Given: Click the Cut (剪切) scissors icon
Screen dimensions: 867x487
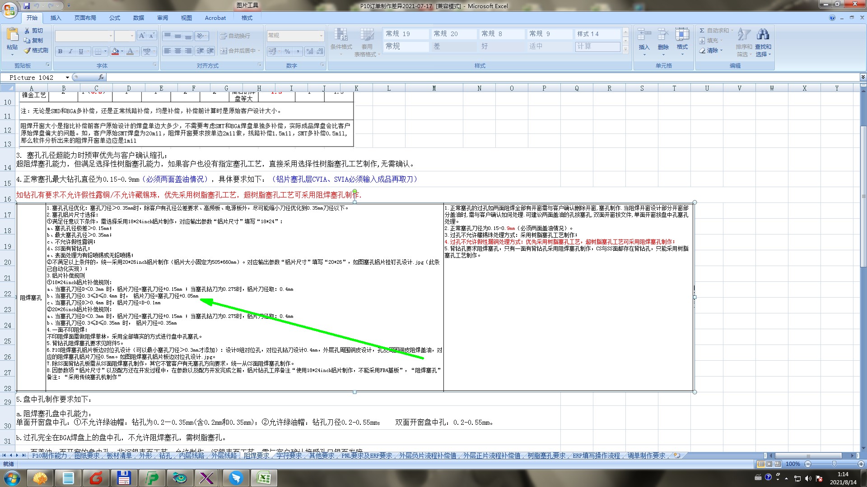Looking at the screenshot, I should tap(28, 31).
